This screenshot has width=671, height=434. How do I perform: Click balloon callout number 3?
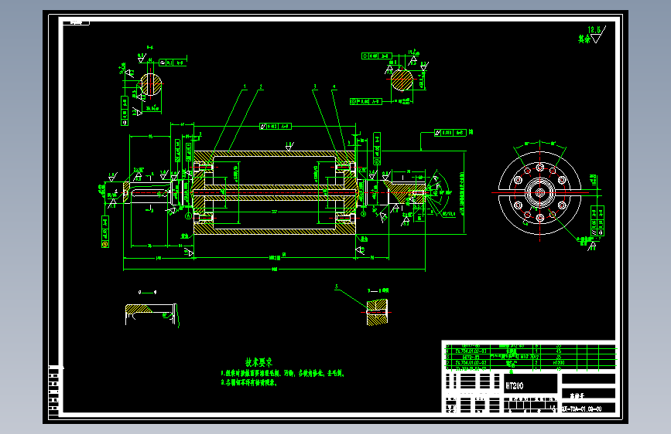[x=315, y=86]
